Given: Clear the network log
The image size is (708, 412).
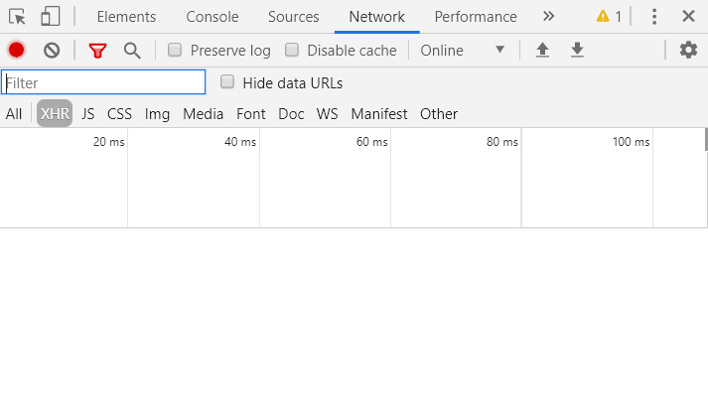Looking at the screenshot, I should (x=52, y=50).
